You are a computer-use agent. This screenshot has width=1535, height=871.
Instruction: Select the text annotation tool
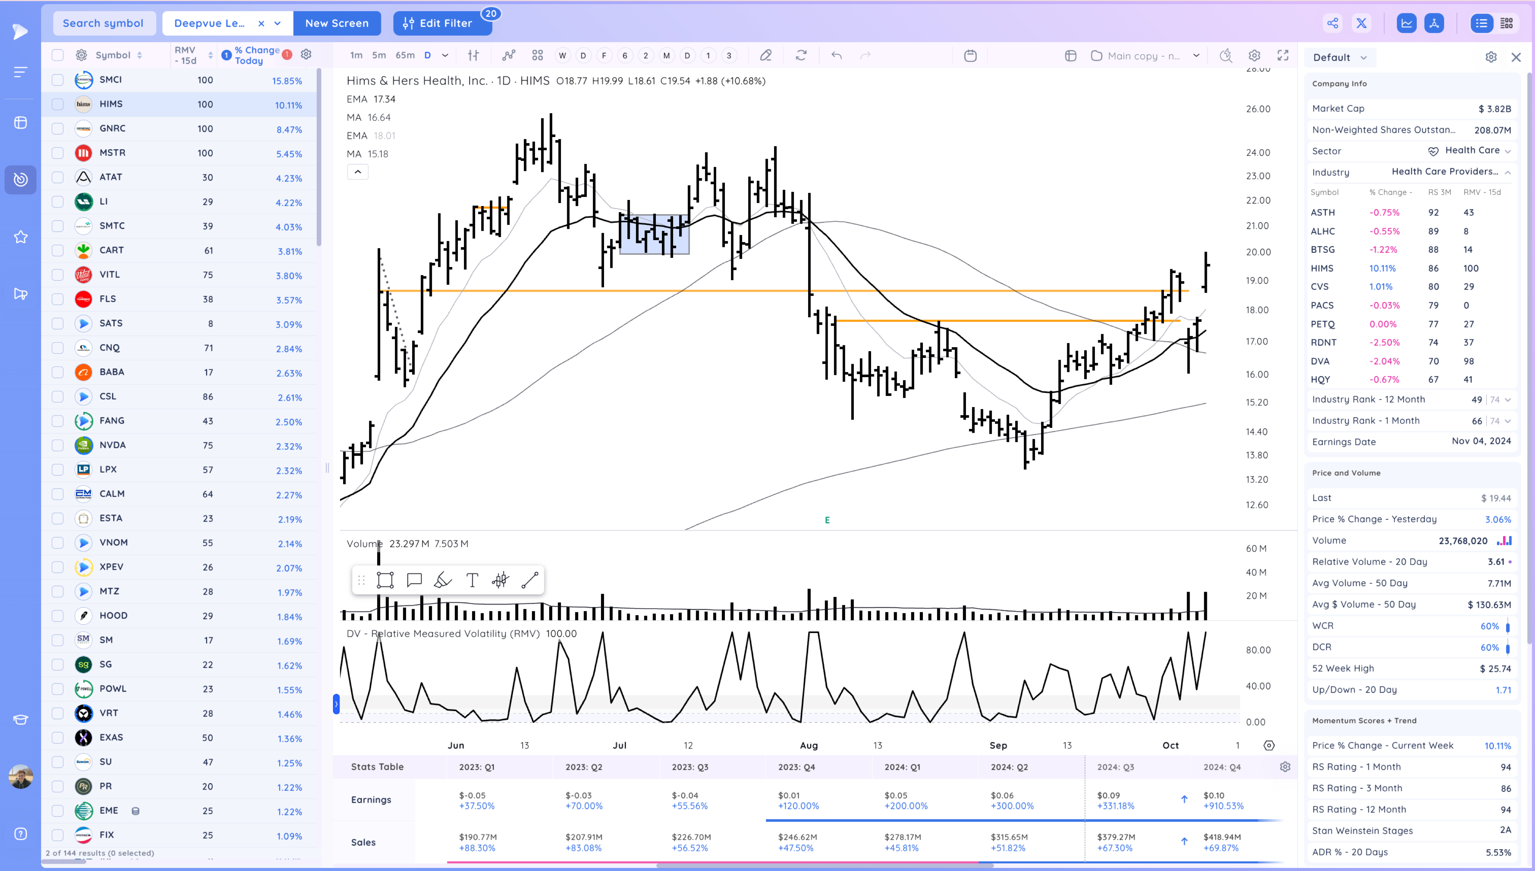click(472, 580)
